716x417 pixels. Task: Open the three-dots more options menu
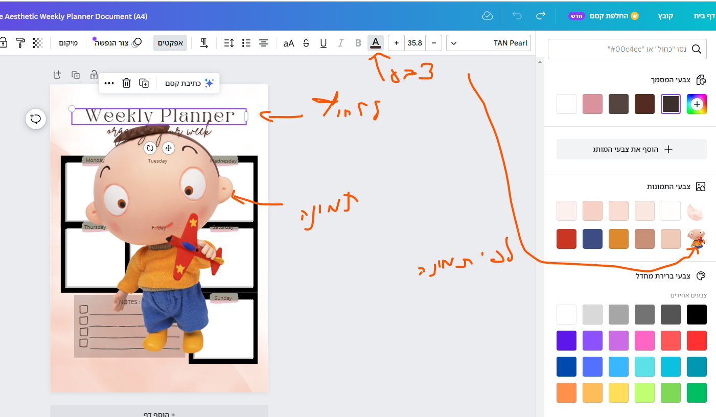[x=109, y=83]
